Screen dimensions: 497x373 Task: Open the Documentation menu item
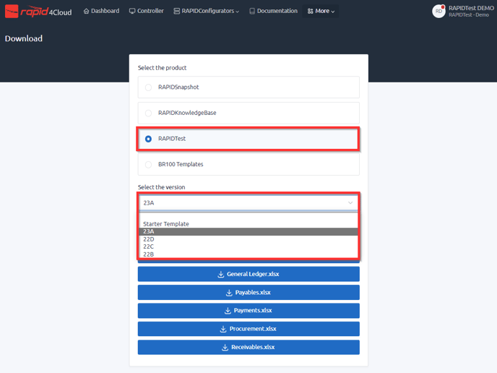tap(274, 11)
